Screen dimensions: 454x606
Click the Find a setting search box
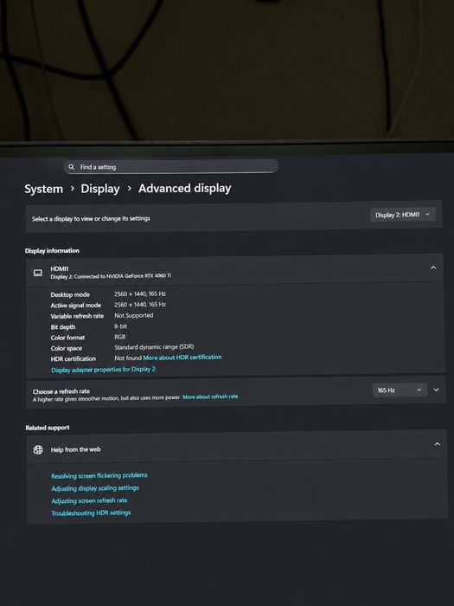point(170,166)
